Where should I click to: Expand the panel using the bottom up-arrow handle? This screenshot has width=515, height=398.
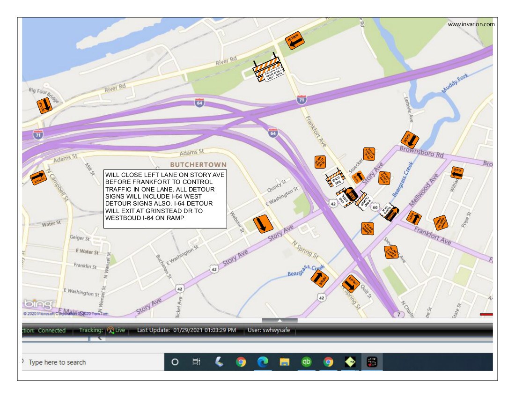(x=280, y=321)
